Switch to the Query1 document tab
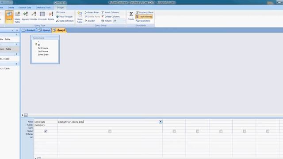This screenshot has width=283, height=159. [44, 30]
